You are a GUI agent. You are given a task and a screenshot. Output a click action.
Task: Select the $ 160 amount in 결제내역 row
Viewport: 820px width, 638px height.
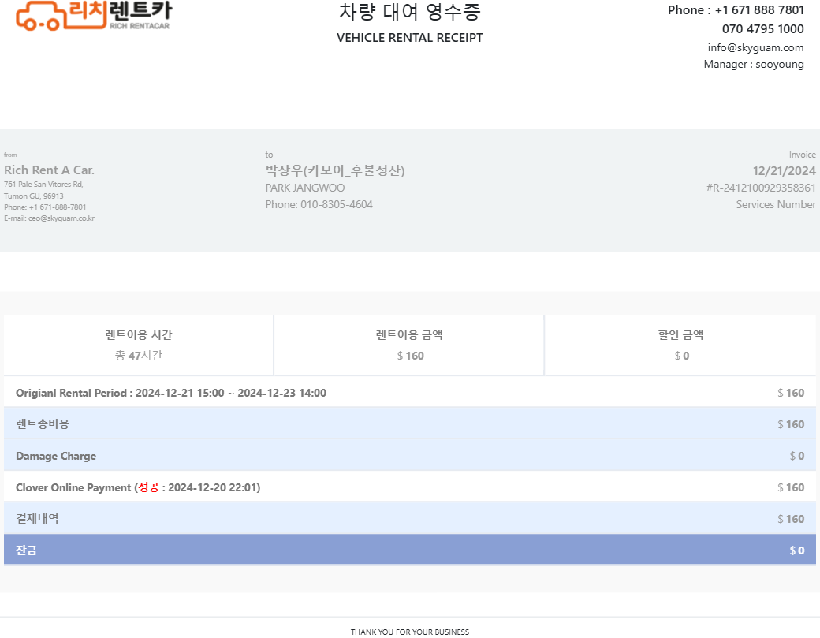coord(791,519)
